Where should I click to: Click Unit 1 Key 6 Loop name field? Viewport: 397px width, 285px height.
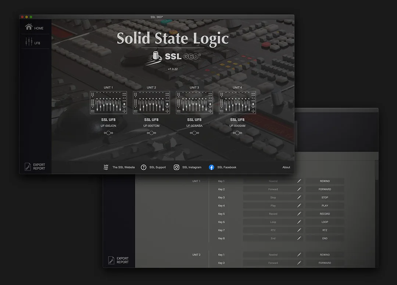pyautogui.click(x=273, y=222)
